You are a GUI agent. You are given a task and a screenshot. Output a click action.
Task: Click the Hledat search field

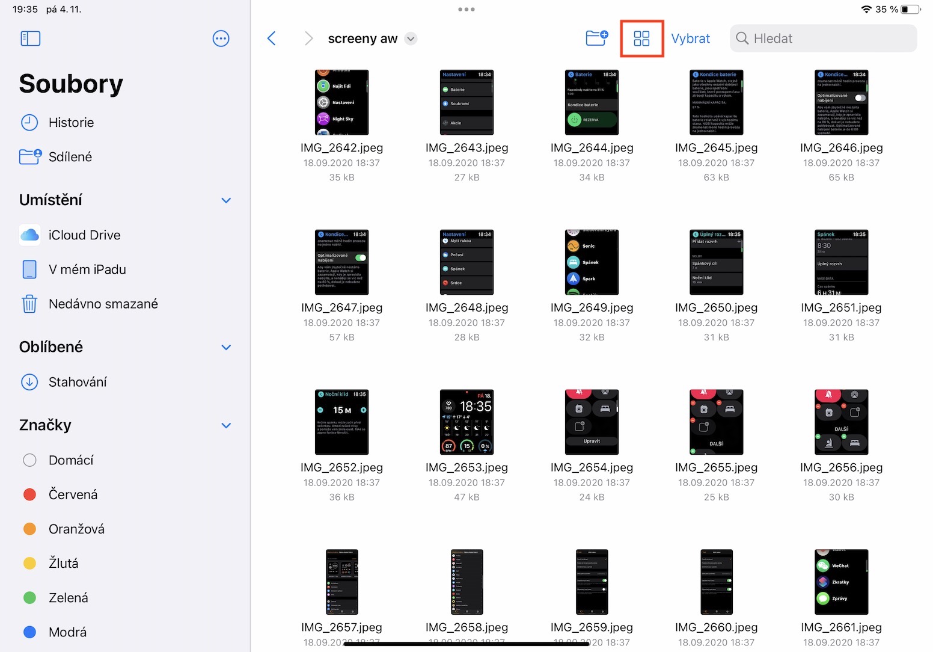point(824,38)
